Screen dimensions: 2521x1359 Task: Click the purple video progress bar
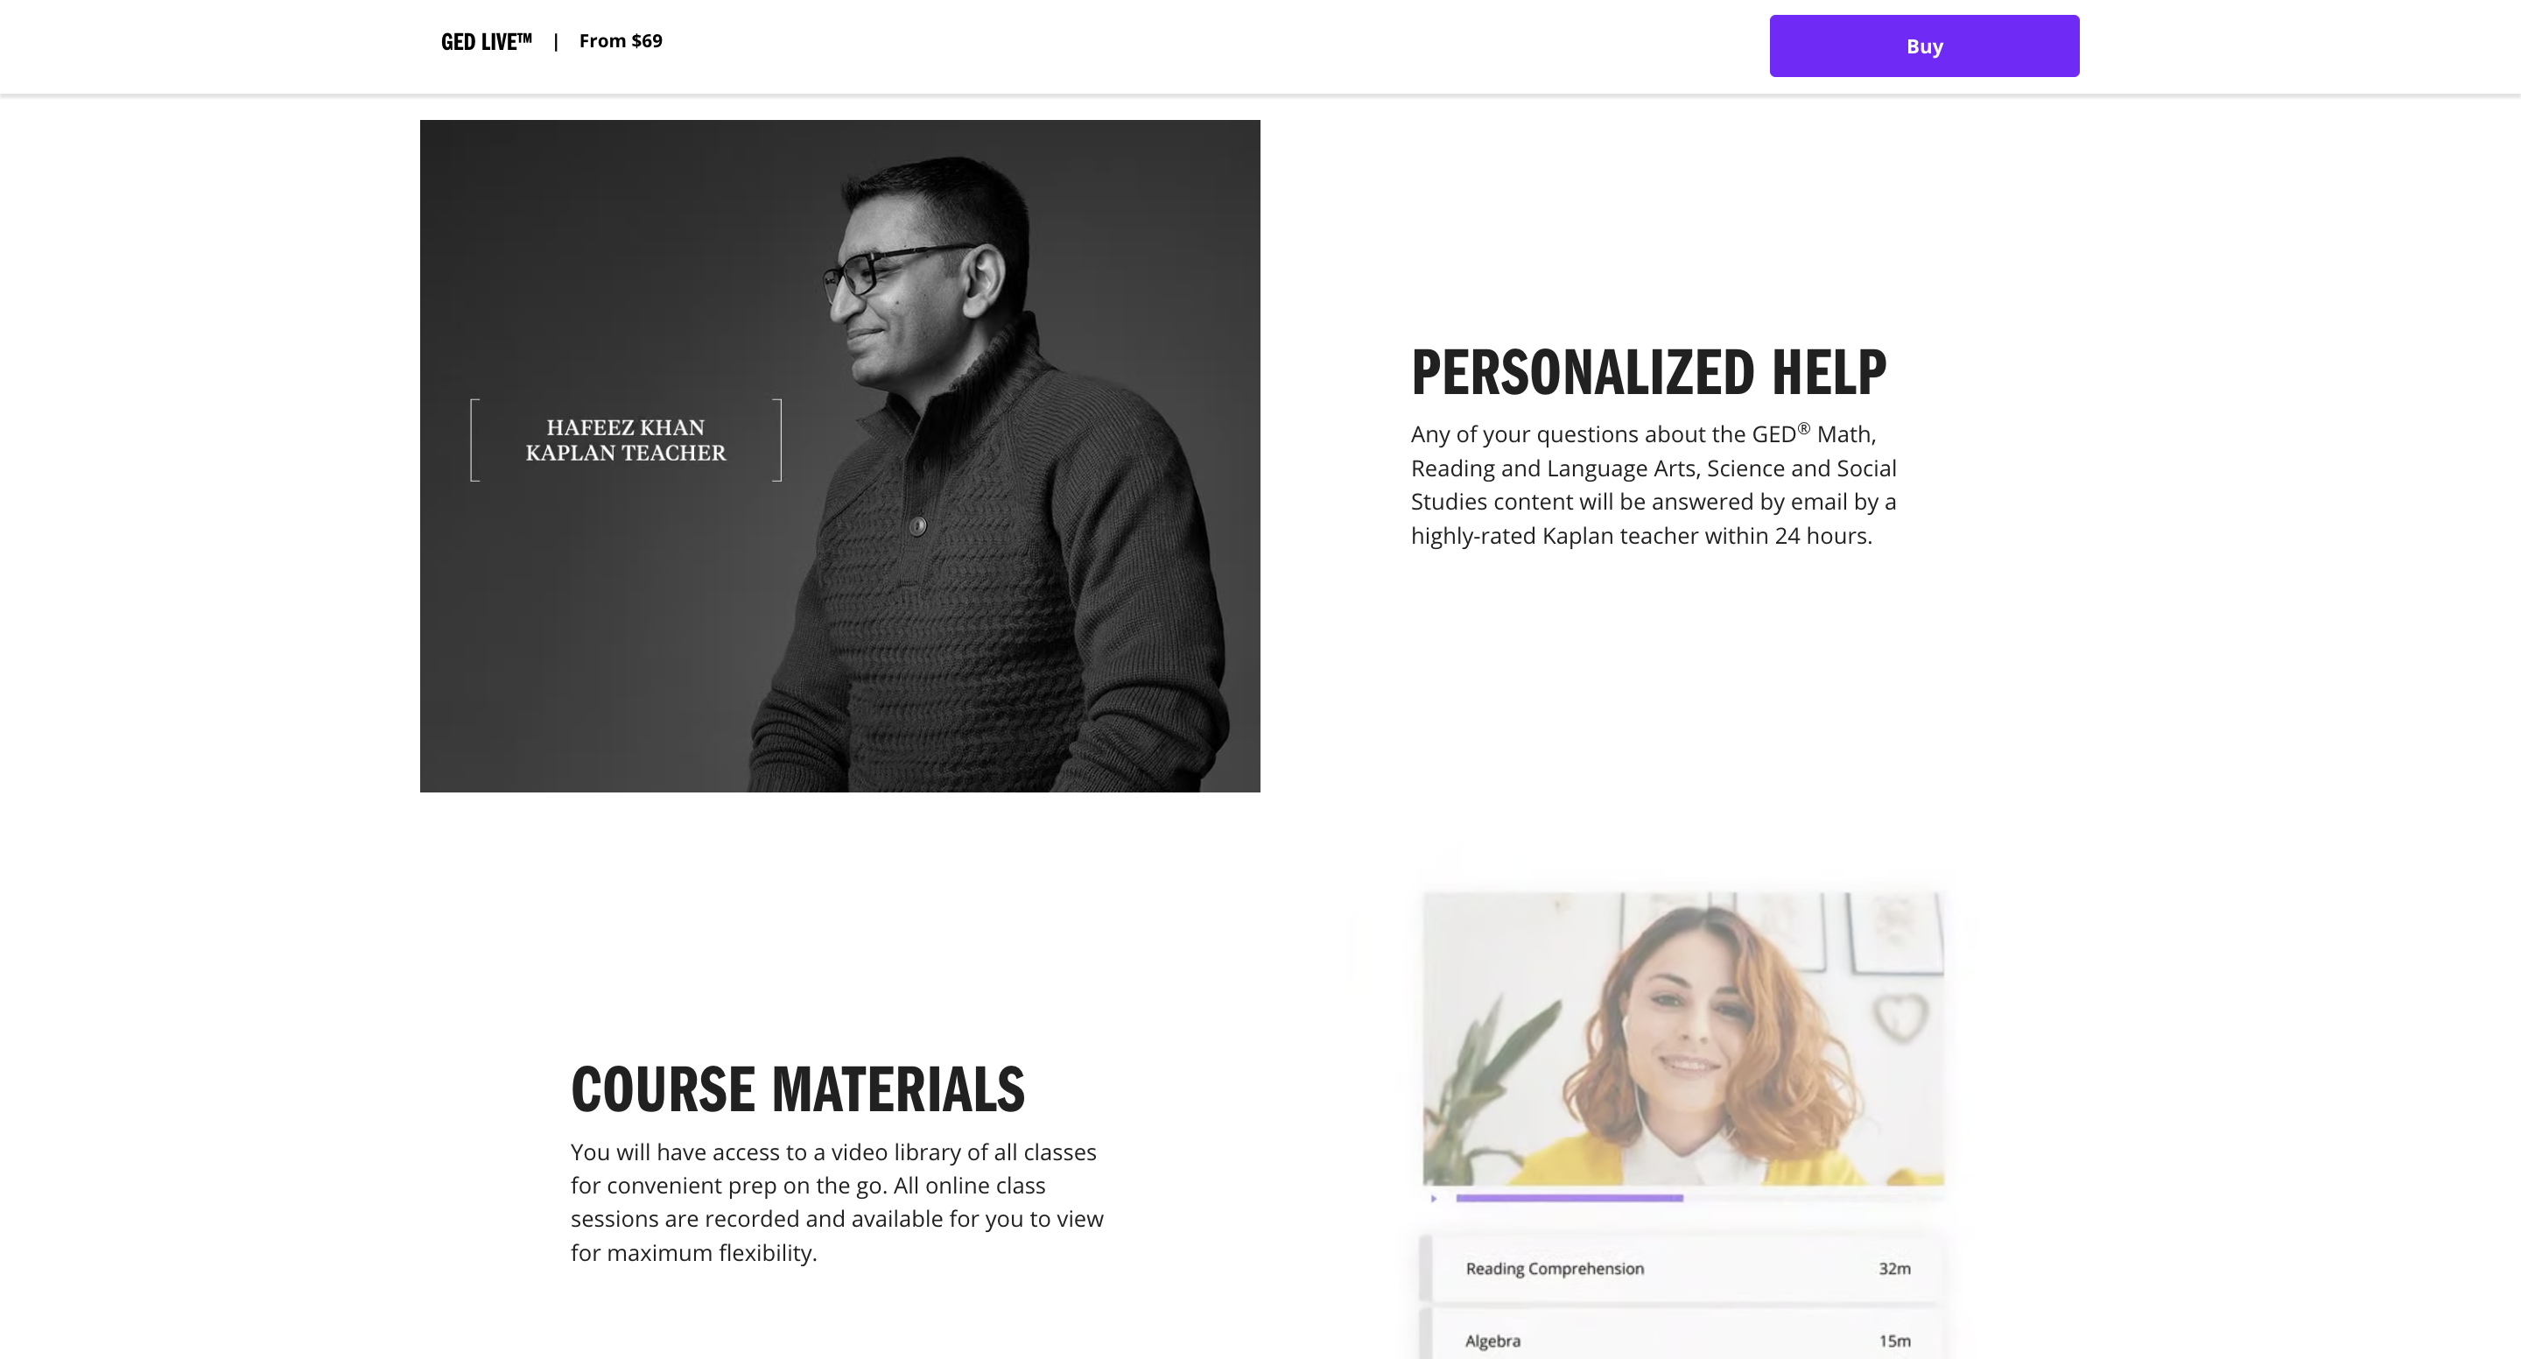click(1569, 1199)
